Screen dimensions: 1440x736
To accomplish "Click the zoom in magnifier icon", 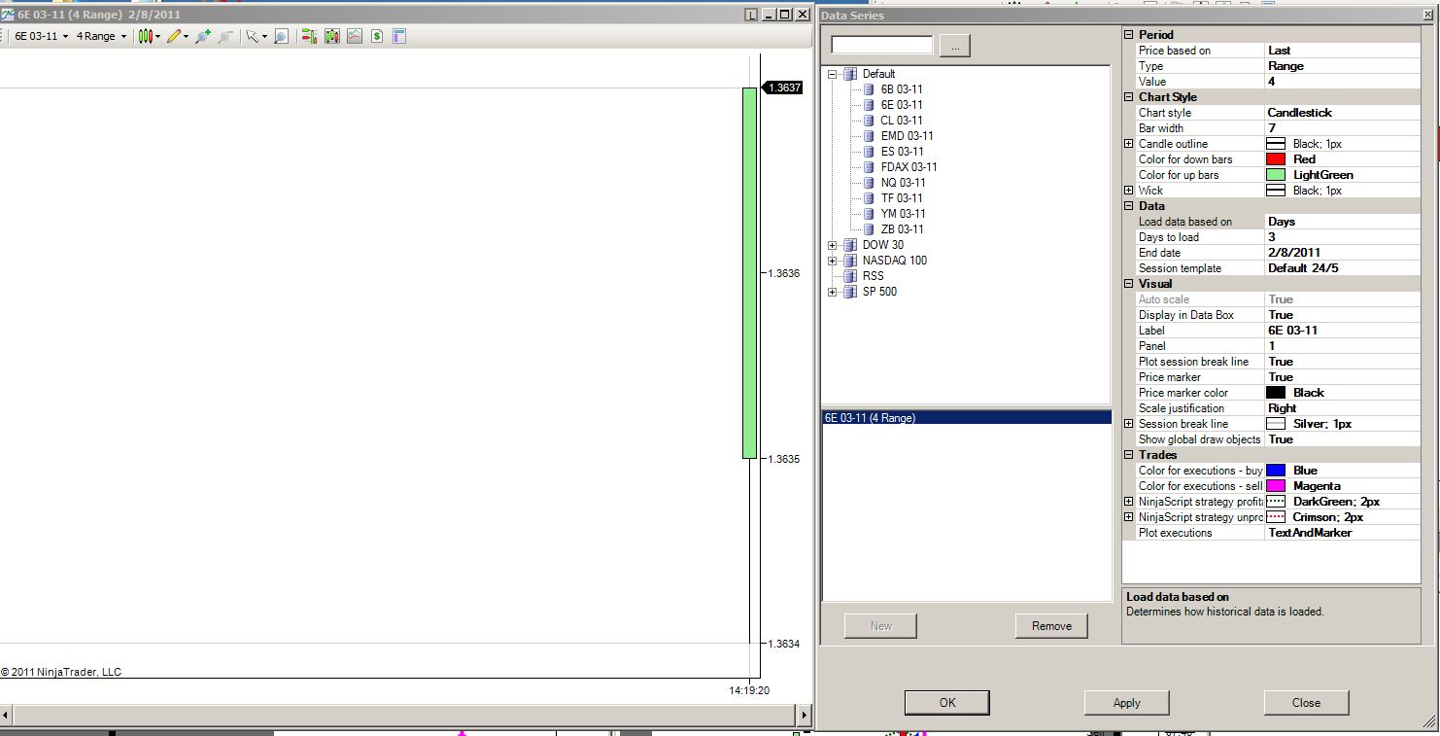I will [203, 36].
